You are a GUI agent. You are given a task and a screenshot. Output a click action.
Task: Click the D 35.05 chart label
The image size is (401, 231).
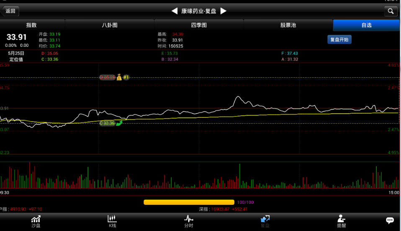tap(108, 77)
